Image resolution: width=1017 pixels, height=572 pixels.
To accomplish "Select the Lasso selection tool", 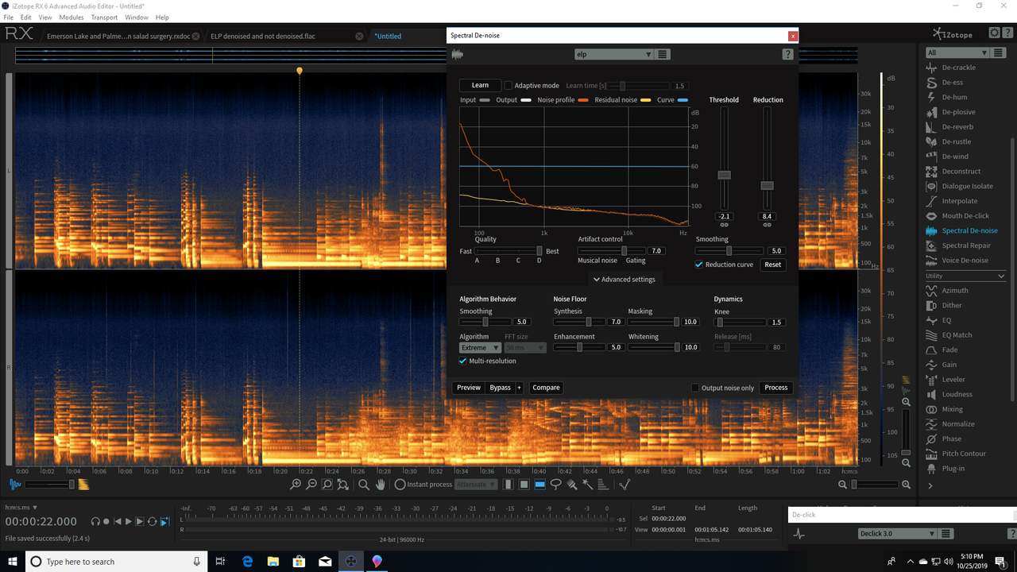I will point(556,484).
